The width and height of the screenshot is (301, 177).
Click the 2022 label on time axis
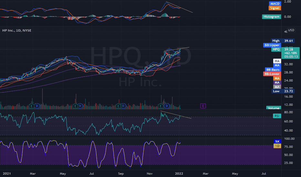tap(179, 173)
